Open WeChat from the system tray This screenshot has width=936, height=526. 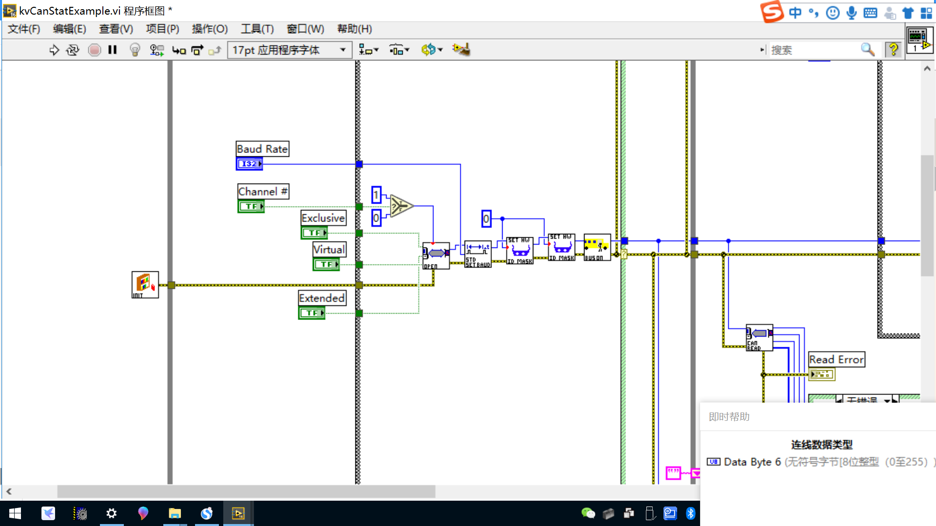pos(588,513)
